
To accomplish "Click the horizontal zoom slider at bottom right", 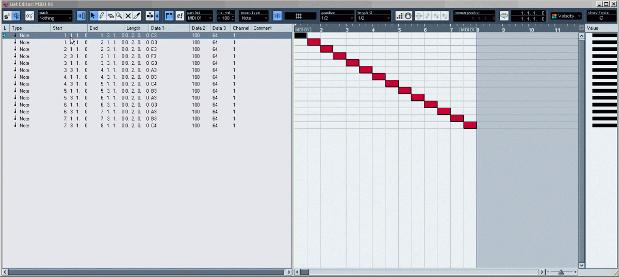I will [561, 272].
